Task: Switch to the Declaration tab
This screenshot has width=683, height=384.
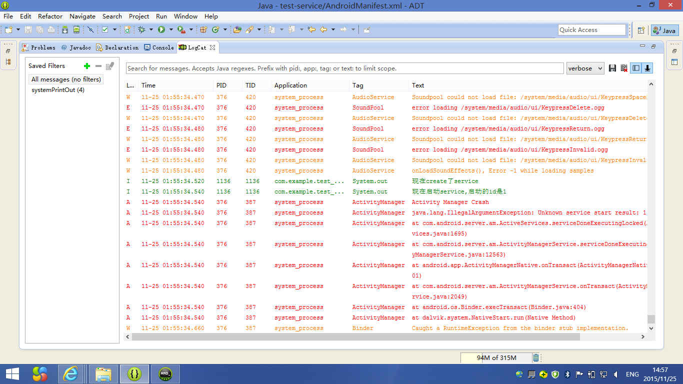Action: point(117,47)
